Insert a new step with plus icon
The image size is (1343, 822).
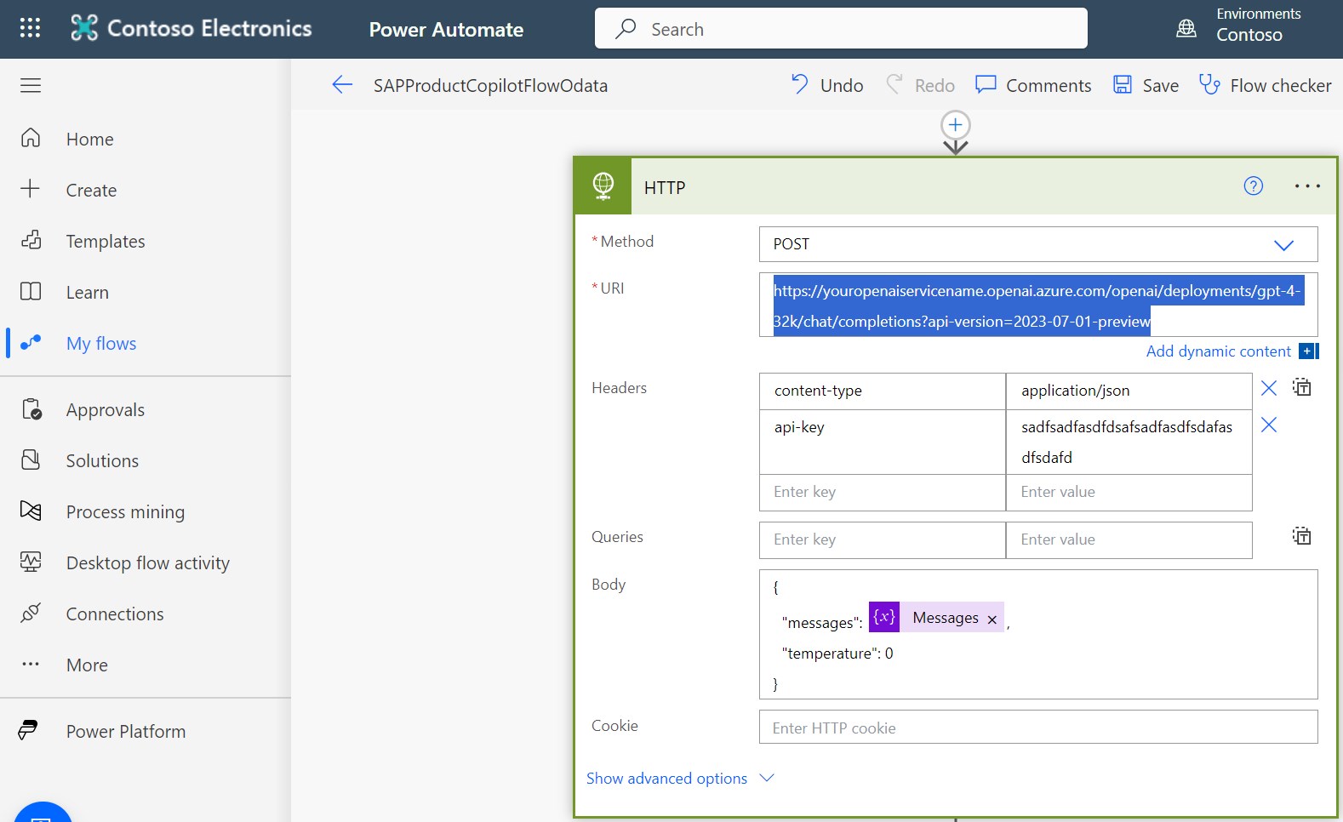click(x=956, y=126)
